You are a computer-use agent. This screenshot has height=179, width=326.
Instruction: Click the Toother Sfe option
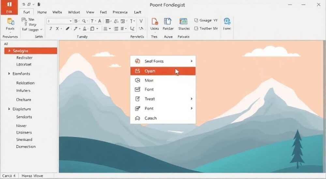(x=206, y=28)
